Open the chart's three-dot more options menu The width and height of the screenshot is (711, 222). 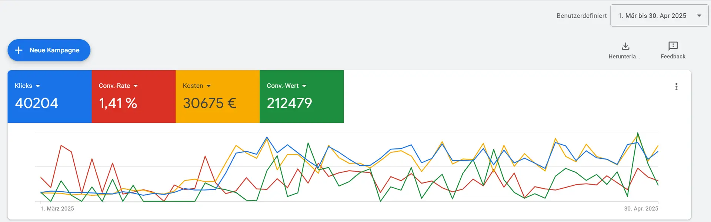(676, 87)
